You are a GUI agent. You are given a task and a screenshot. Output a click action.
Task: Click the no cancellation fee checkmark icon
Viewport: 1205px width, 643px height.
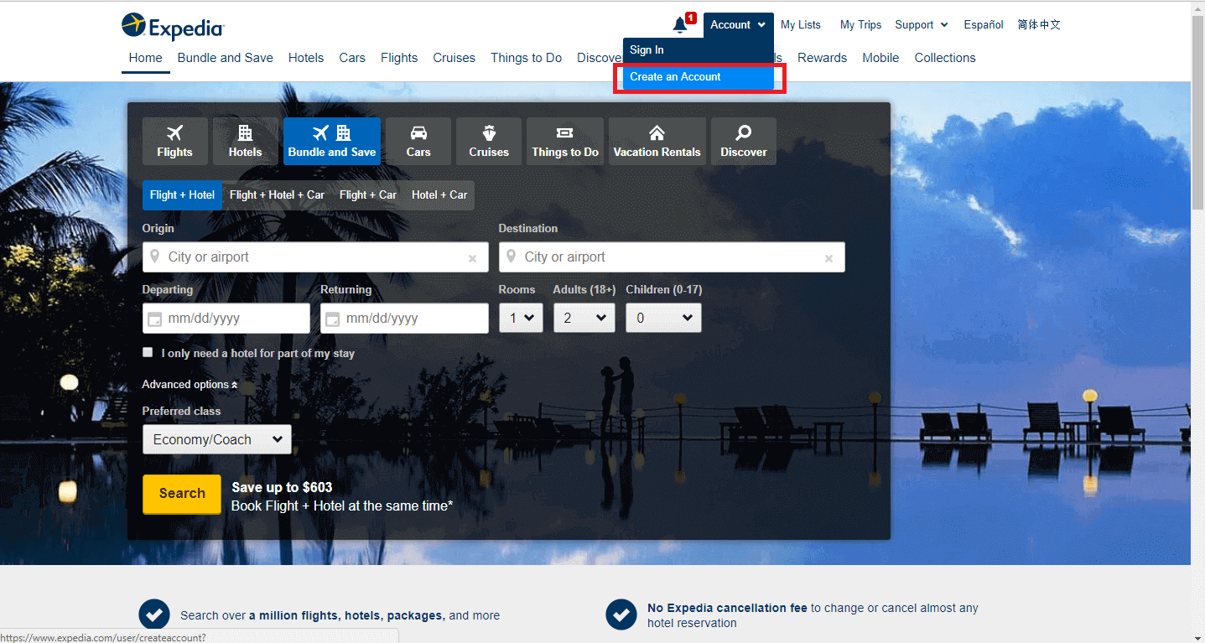click(x=621, y=614)
